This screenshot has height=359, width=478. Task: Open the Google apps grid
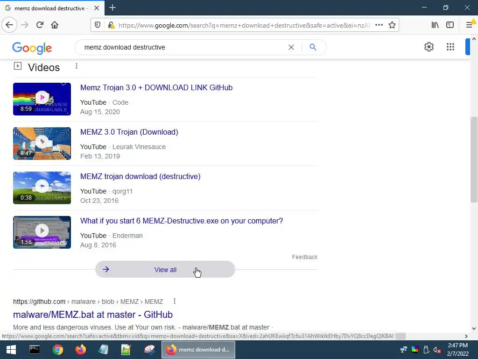pyautogui.click(x=450, y=47)
